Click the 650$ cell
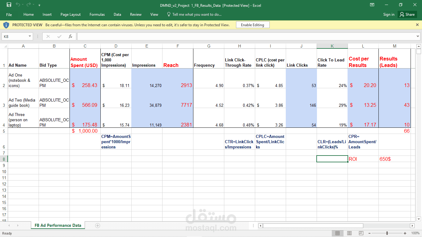422x237 pixels. pos(395,159)
